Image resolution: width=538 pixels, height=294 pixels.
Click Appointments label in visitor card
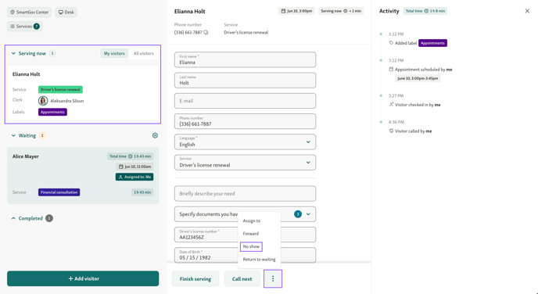[x=52, y=112]
